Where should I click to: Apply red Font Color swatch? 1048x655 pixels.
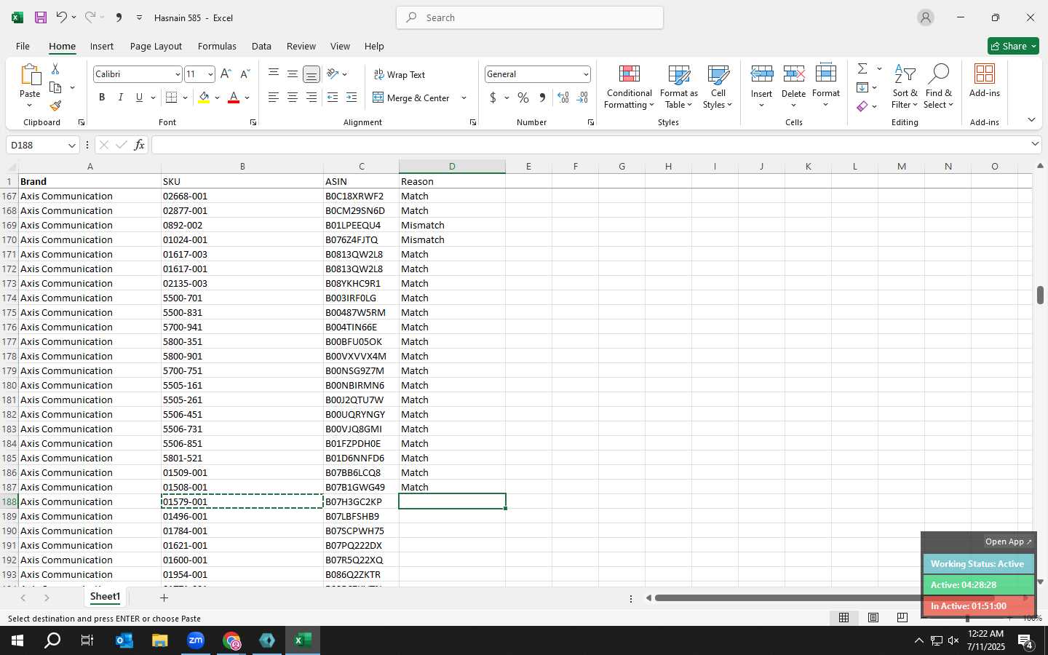(234, 98)
